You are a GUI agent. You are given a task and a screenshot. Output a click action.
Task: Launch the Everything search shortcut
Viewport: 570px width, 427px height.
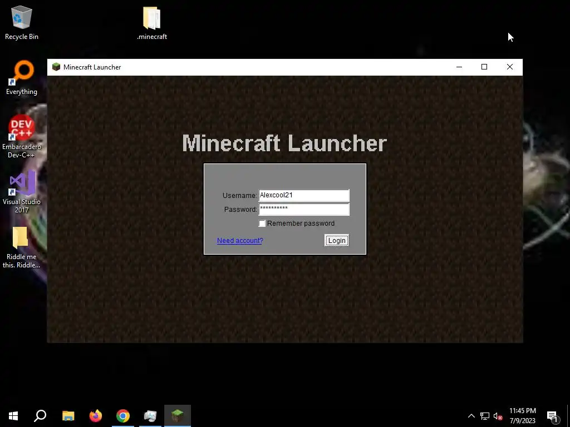coord(22,78)
